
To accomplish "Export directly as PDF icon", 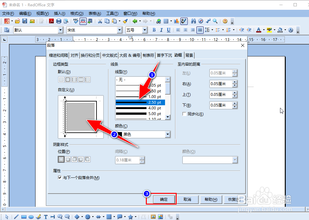I will (x=52, y=21).
